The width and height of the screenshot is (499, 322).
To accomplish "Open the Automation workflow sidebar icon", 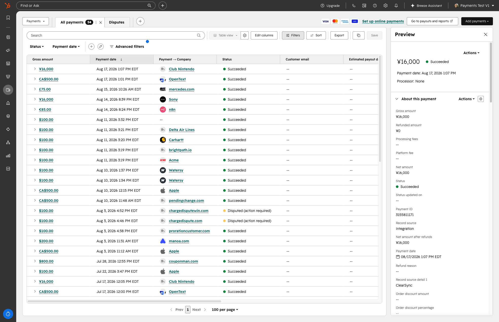I will point(8,142).
